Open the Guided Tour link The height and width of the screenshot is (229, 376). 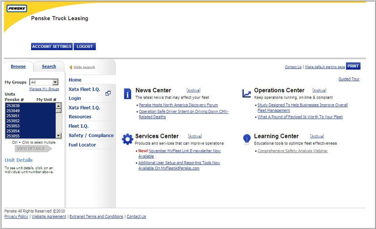tap(349, 79)
